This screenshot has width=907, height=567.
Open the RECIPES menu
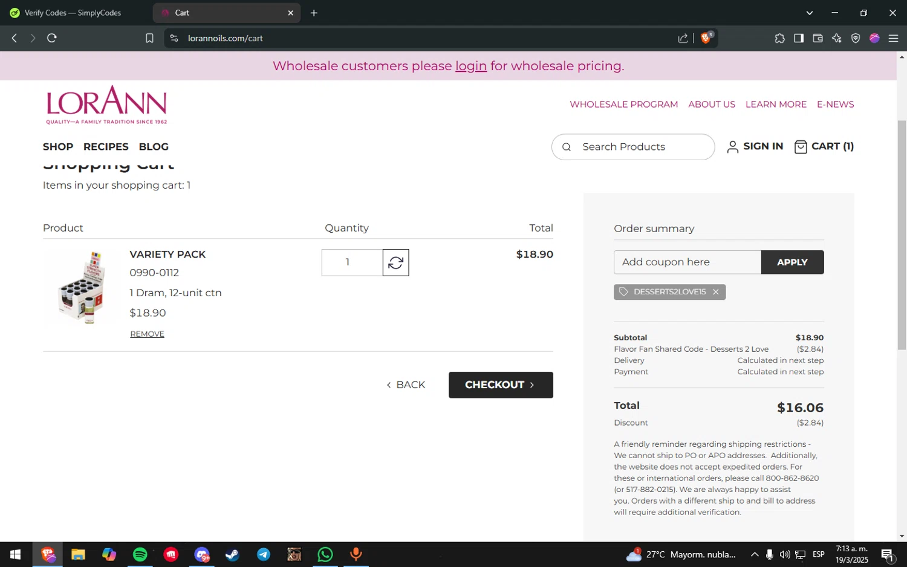pos(106,147)
